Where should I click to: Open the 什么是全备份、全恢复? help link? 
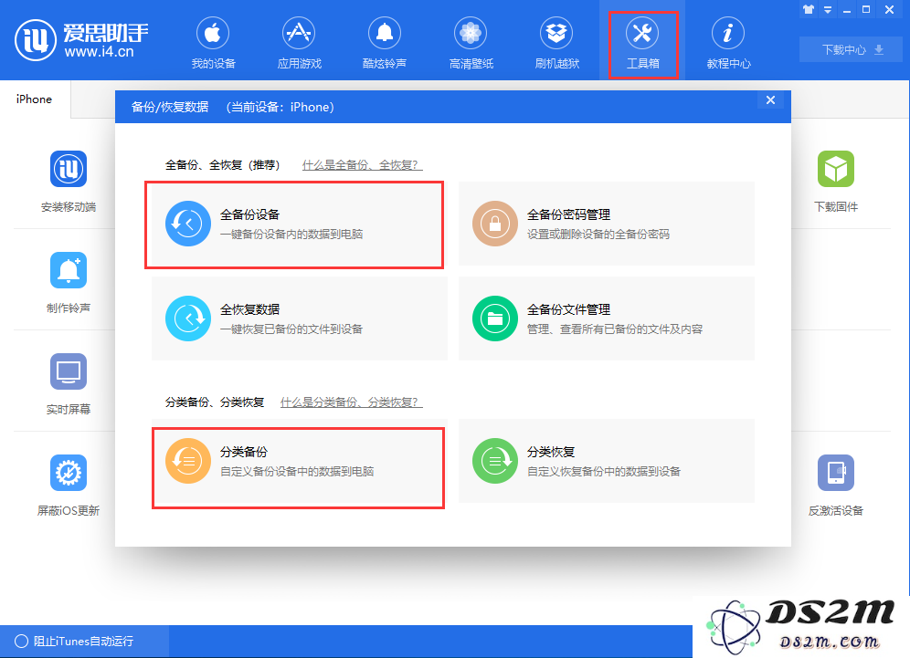click(362, 165)
